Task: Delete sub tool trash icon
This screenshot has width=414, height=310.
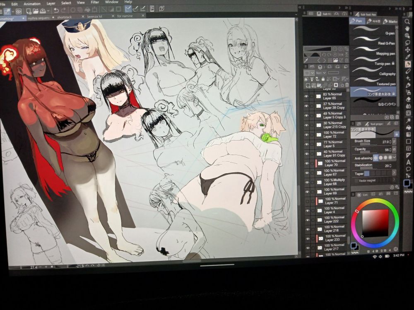Action: [x=397, y=117]
